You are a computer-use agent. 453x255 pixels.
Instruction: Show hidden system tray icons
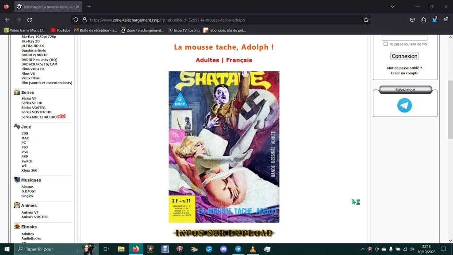(362, 249)
